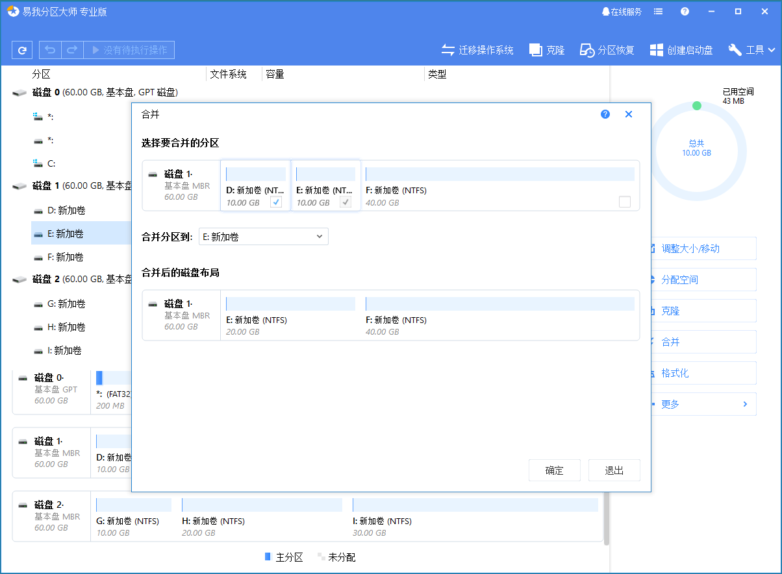Select 磁盘 2 in the partition tree
782x574 pixels.
(x=71, y=280)
